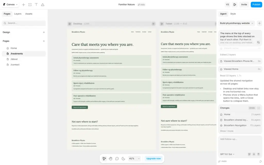Switch to the Assets tab

(x=29, y=14)
